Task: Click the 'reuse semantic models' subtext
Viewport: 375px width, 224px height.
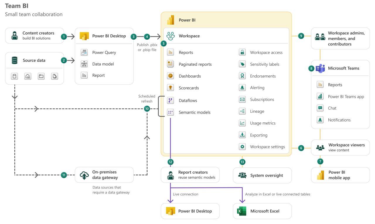Action: (197, 177)
